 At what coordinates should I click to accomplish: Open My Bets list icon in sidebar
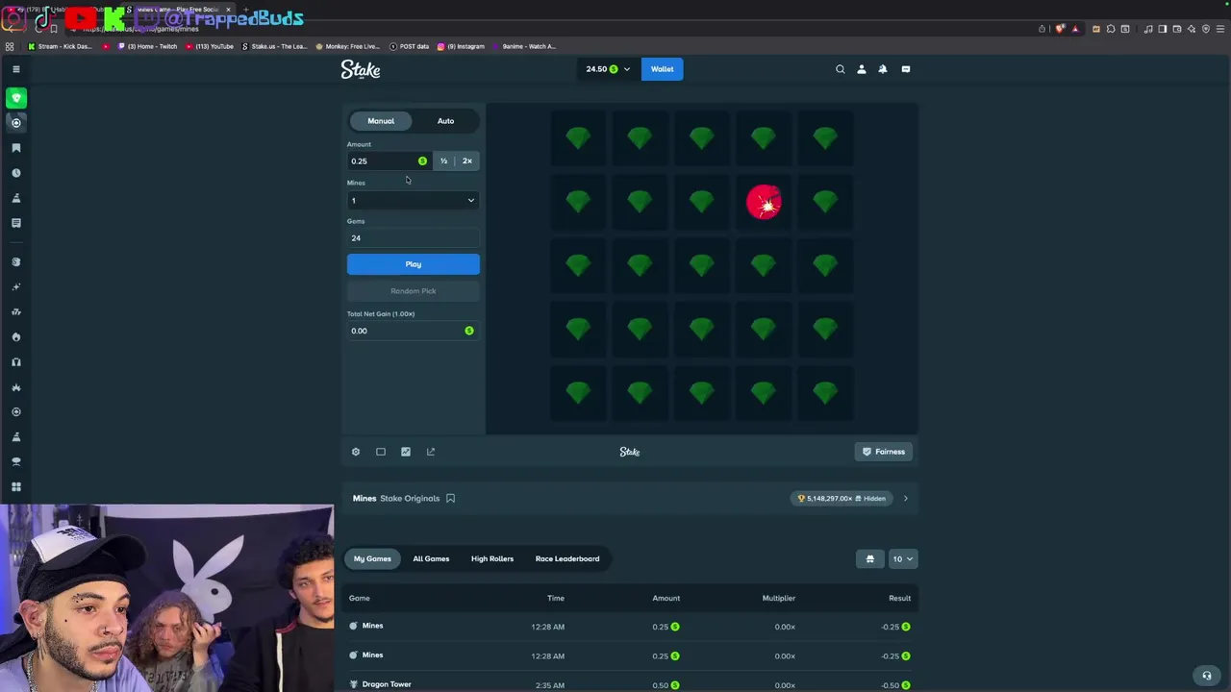pos(16,223)
